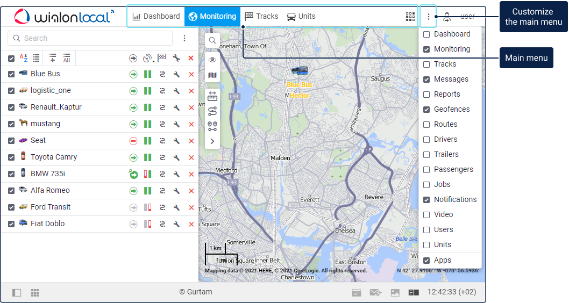Select the distance measuring ruler tool
The image size is (569, 303).
[212, 96]
